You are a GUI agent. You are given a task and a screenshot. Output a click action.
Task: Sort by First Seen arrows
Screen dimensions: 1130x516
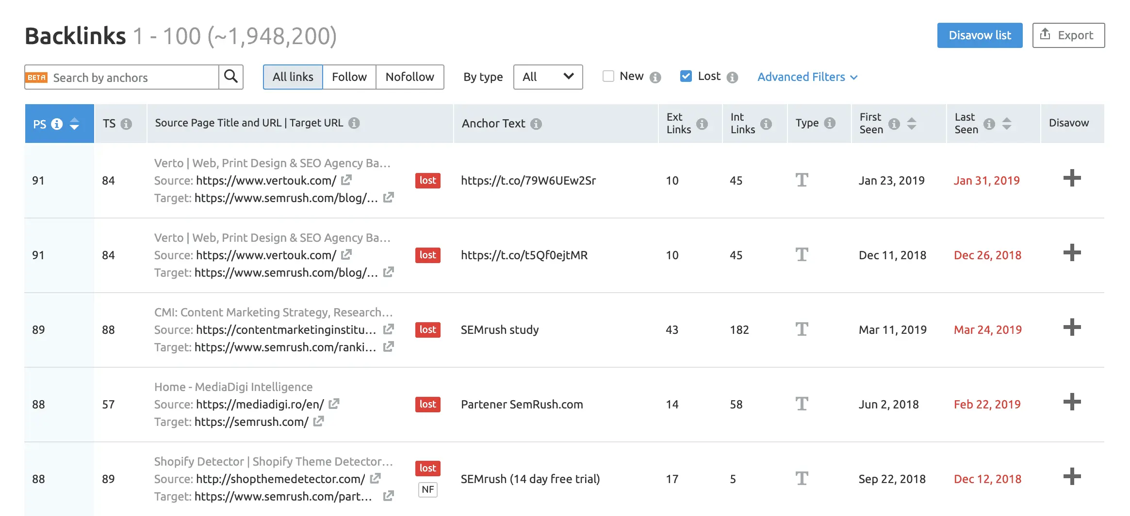point(912,124)
